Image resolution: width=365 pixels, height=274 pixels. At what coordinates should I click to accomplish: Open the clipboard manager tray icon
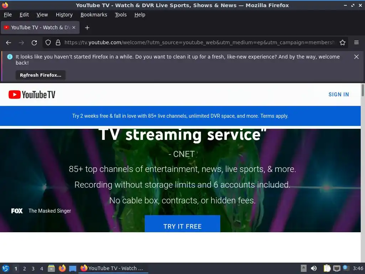tap(327, 268)
